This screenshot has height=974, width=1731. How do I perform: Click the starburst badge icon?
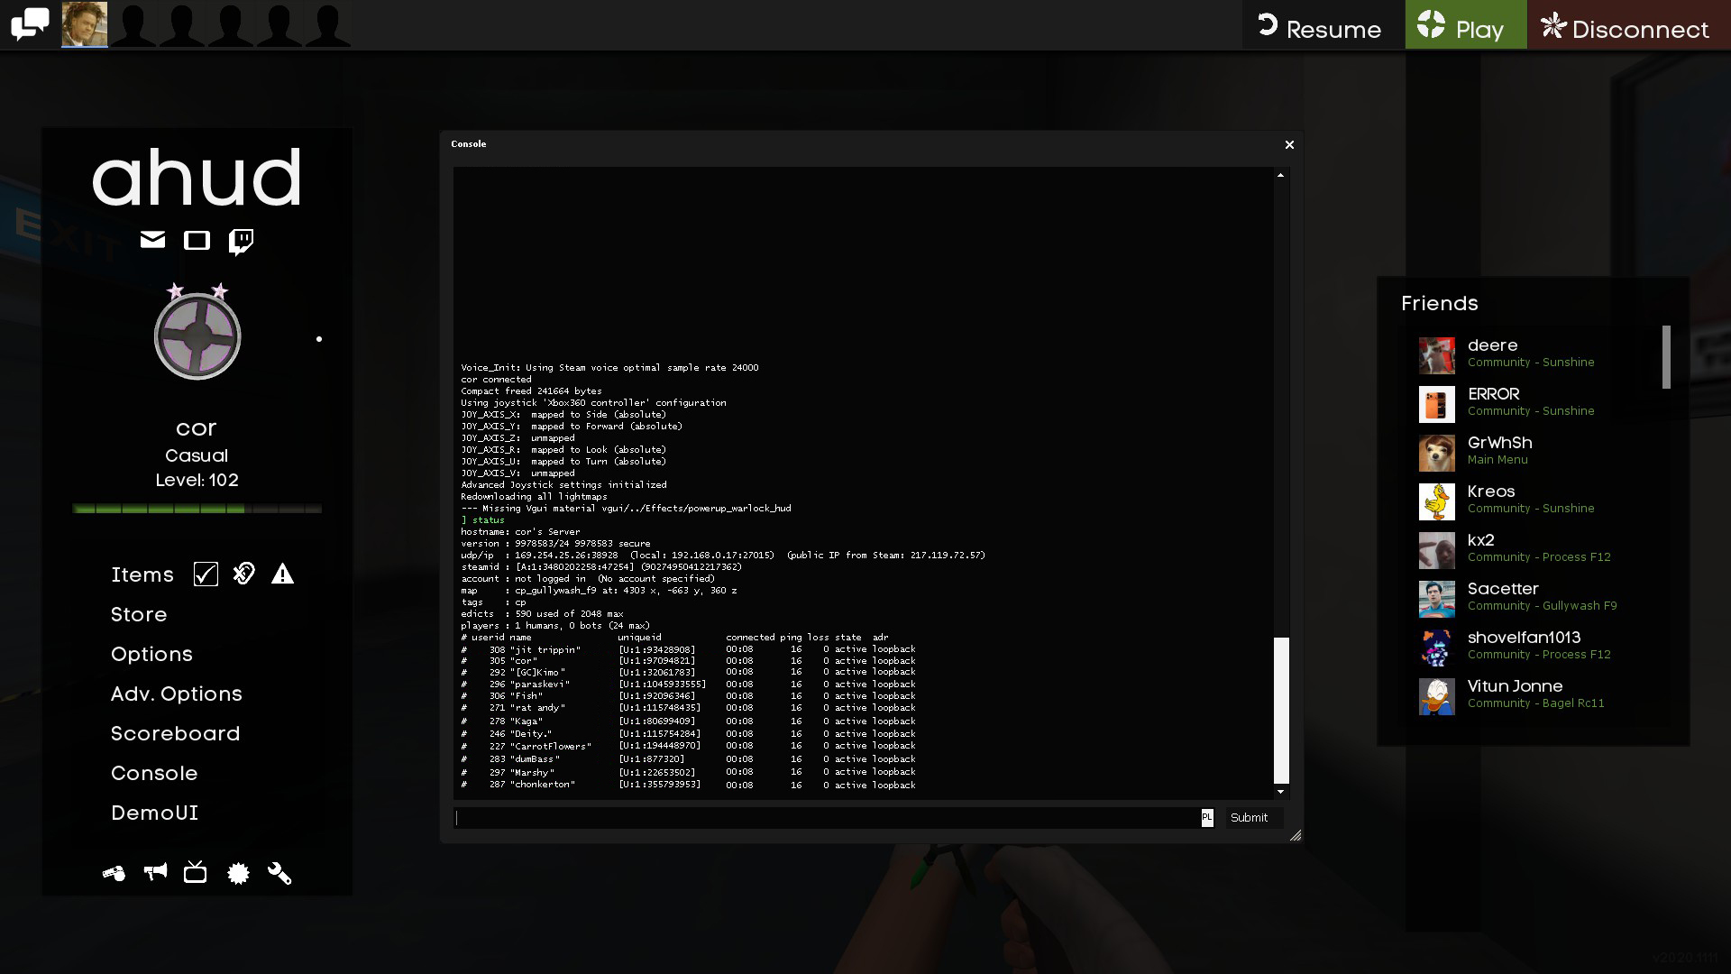click(x=238, y=873)
